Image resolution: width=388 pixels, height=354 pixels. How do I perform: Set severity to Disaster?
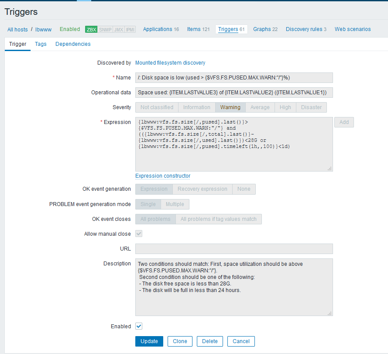pos(311,107)
